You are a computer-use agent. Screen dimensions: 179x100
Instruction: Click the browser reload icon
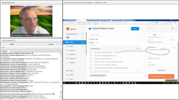pos(68,22)
